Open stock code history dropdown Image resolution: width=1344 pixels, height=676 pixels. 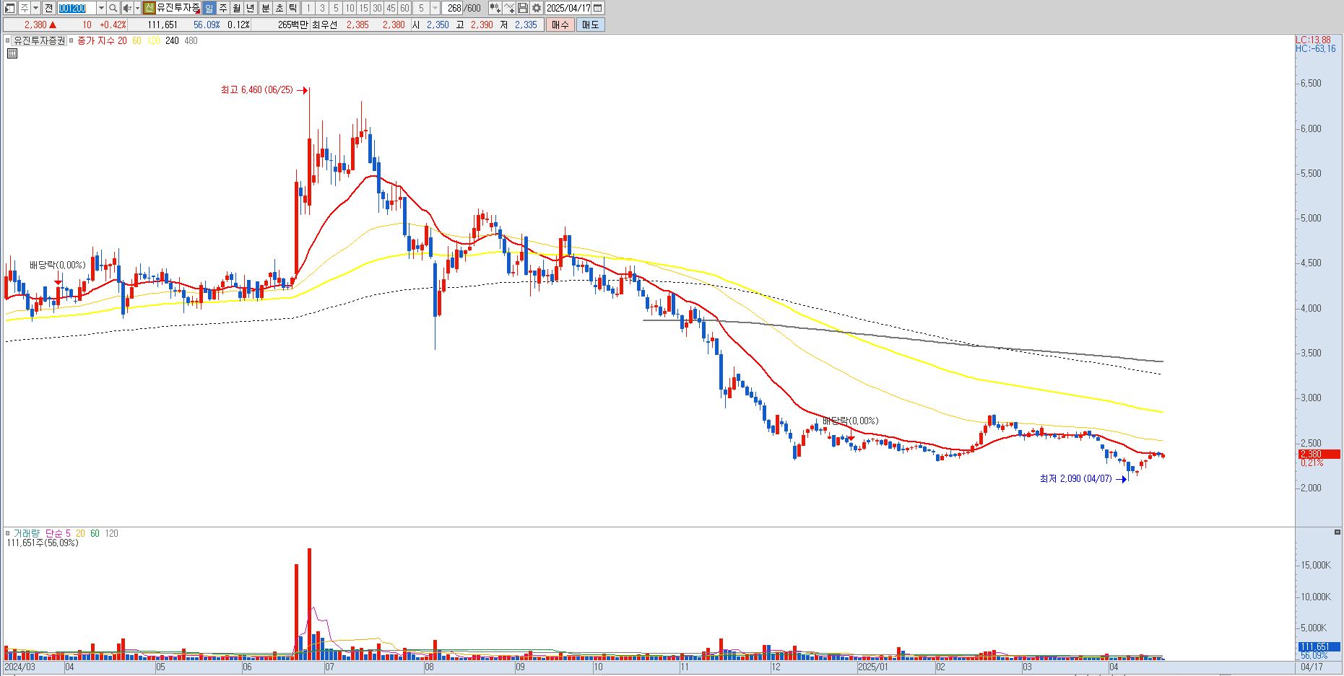(101, 8)
